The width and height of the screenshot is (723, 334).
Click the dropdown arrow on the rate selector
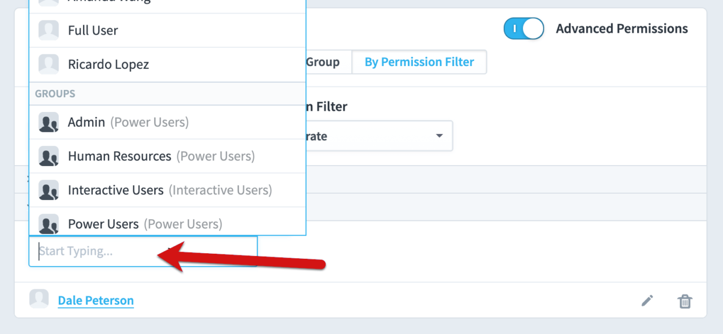[x=439, y=136]
